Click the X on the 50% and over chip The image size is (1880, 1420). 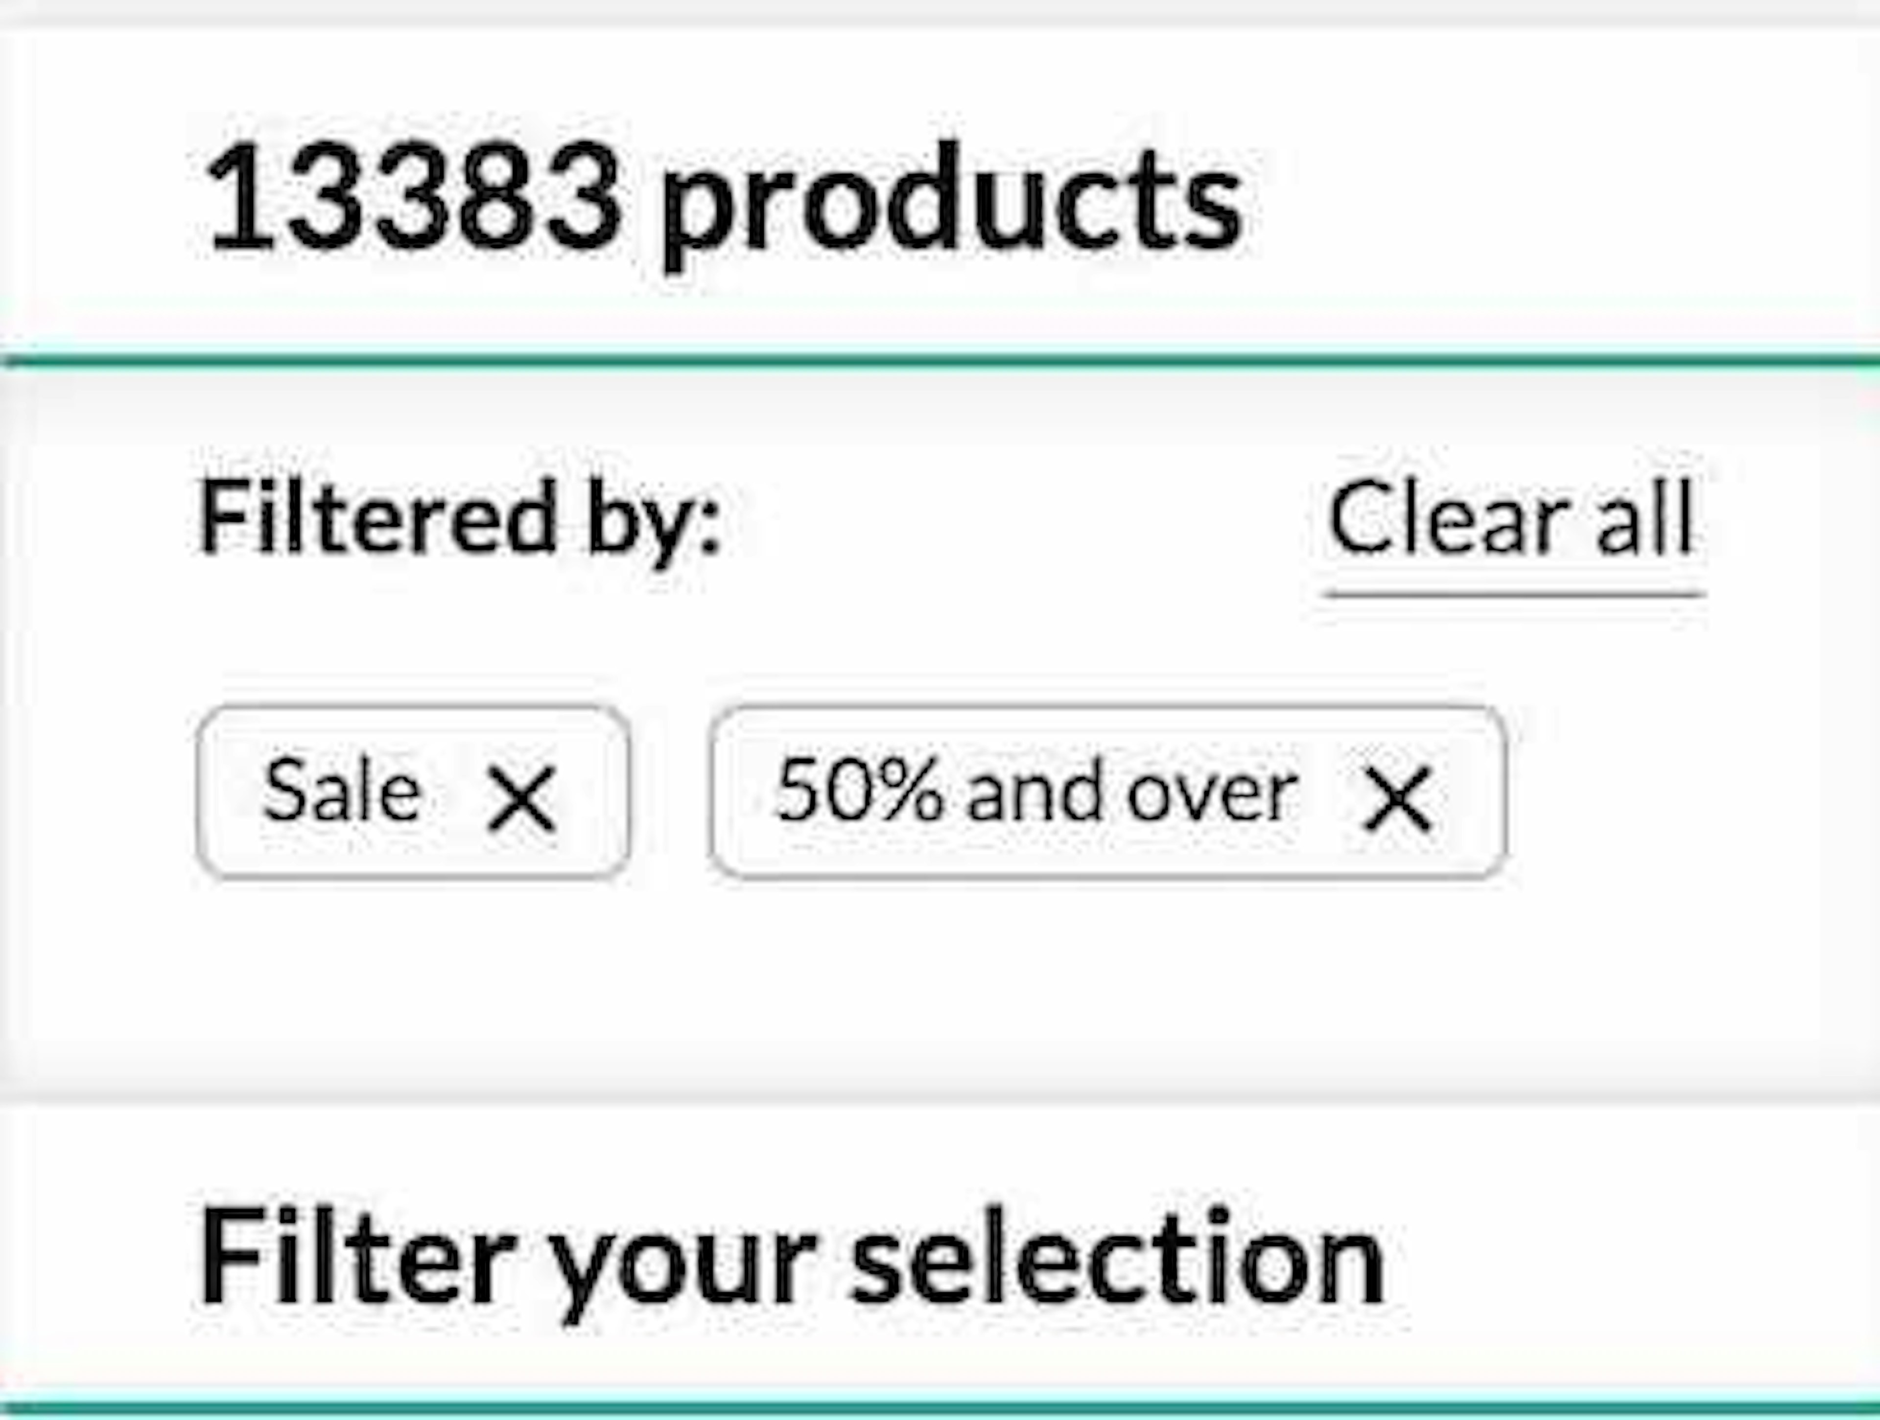[x=1397, y=797]
